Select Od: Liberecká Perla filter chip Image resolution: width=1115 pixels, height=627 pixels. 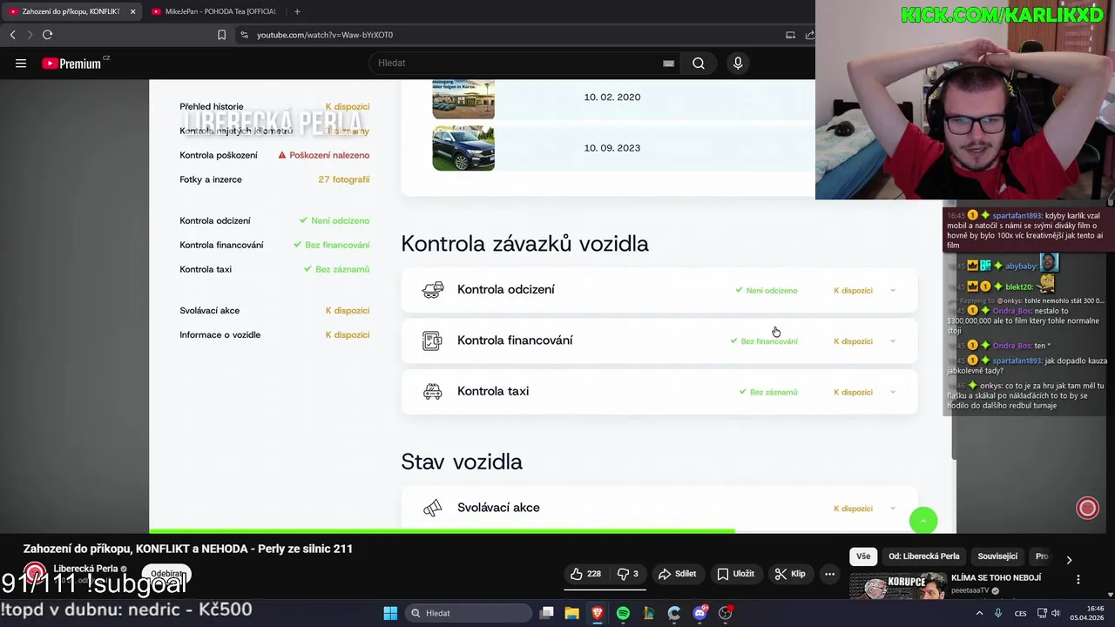pos(923,556)
